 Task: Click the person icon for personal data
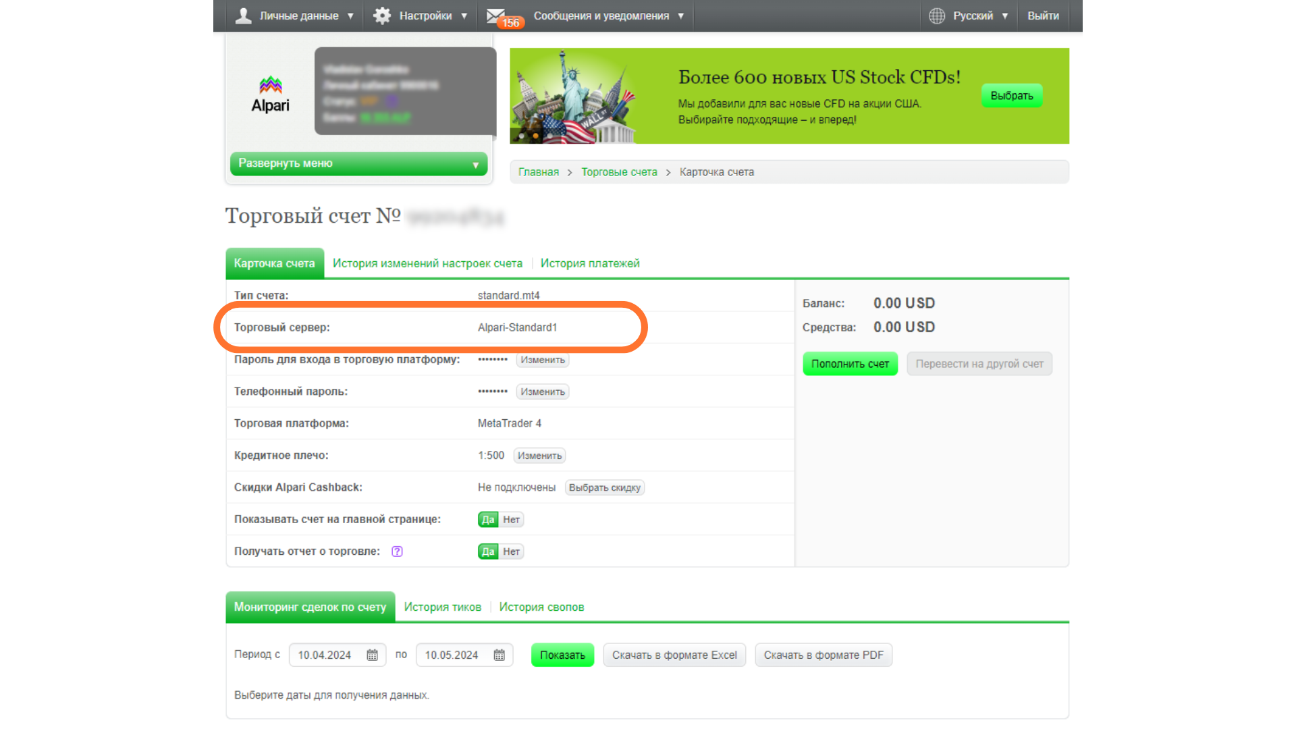point(243,16)
